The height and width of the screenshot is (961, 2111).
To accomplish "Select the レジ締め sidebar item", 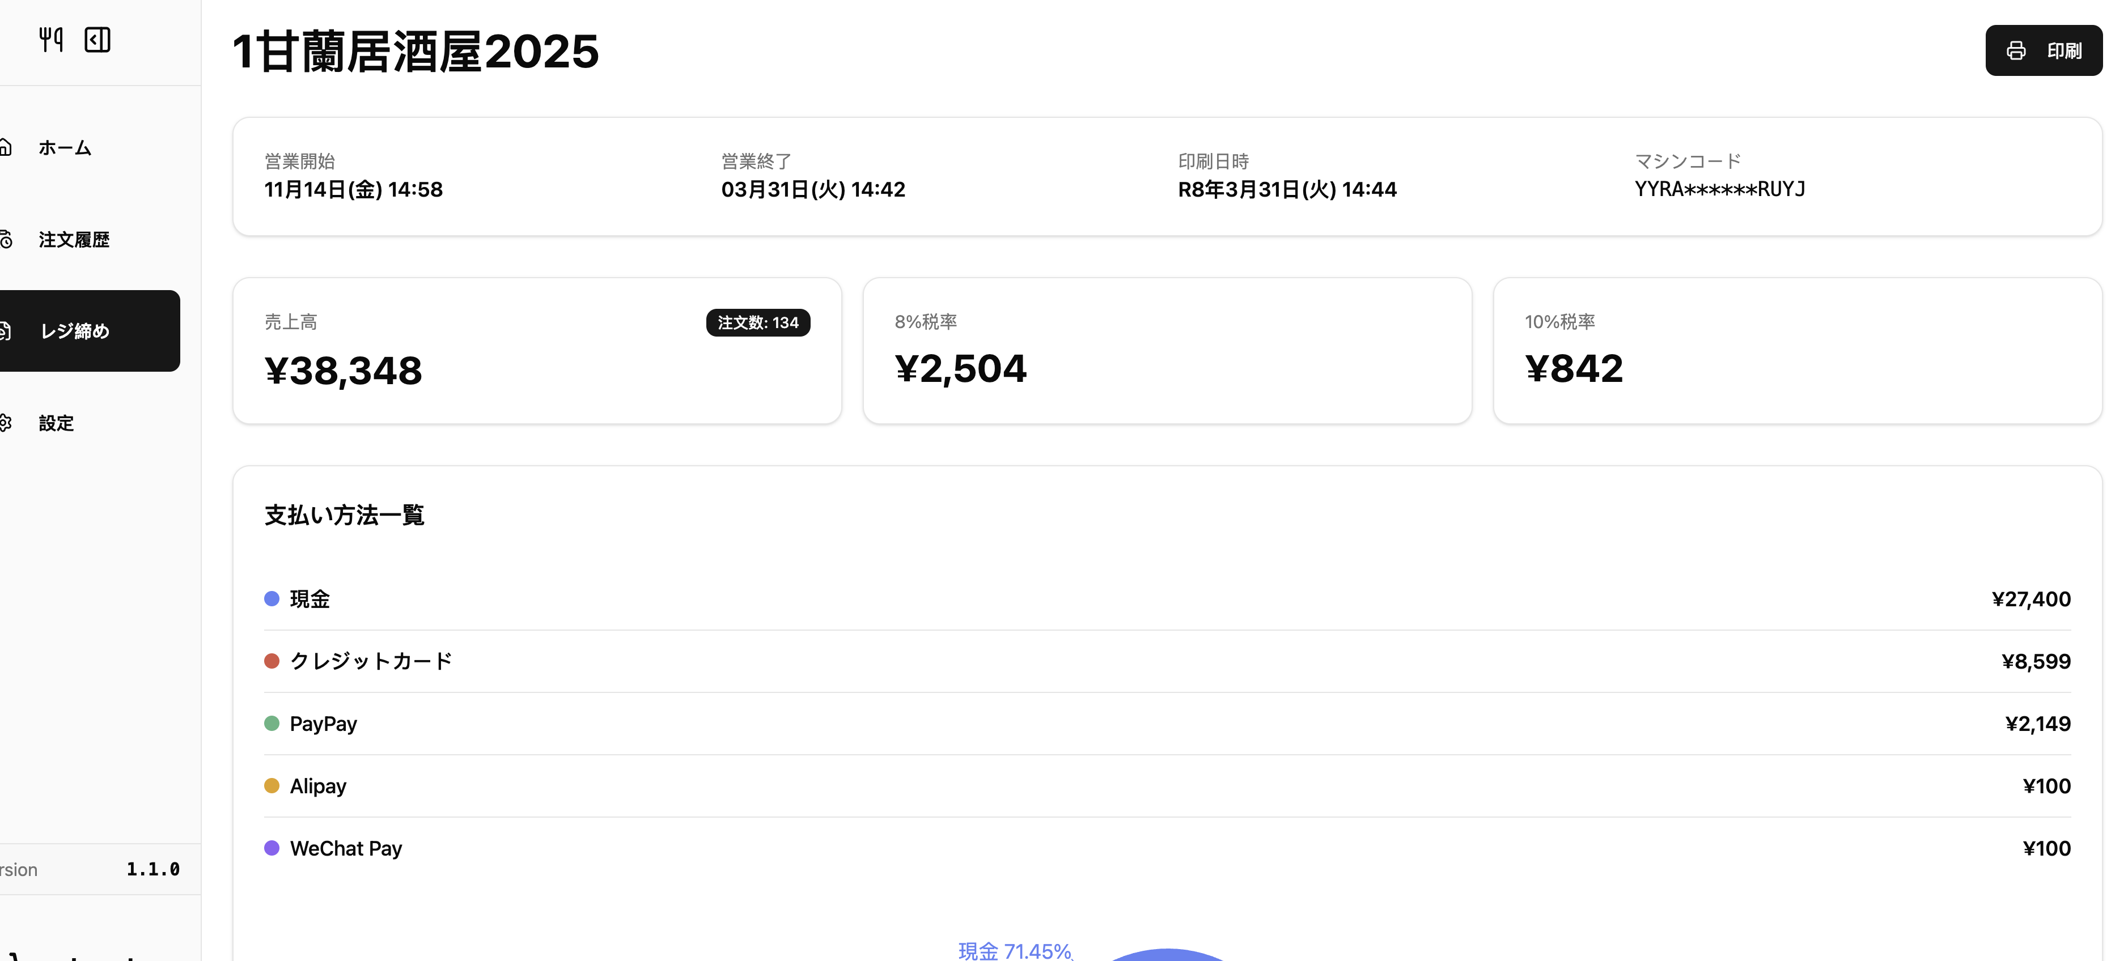I will [x=75, y=331].
